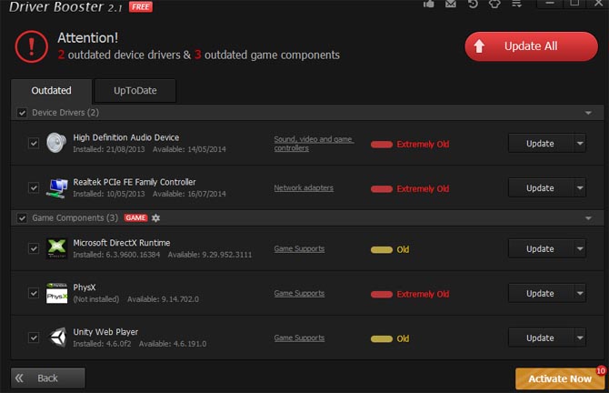The height and width of the screenshot is (393, 609).
Task: Uncheck the Unity Web Player checkbox
Action: click(34, 338)
